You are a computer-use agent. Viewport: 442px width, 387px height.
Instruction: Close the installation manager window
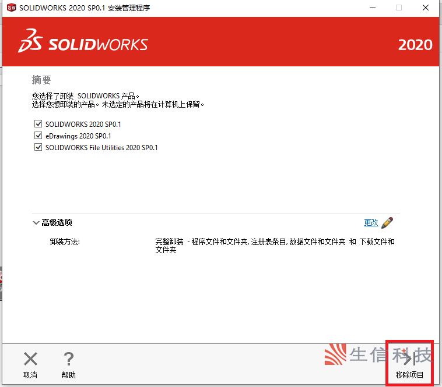click(426, 8)
